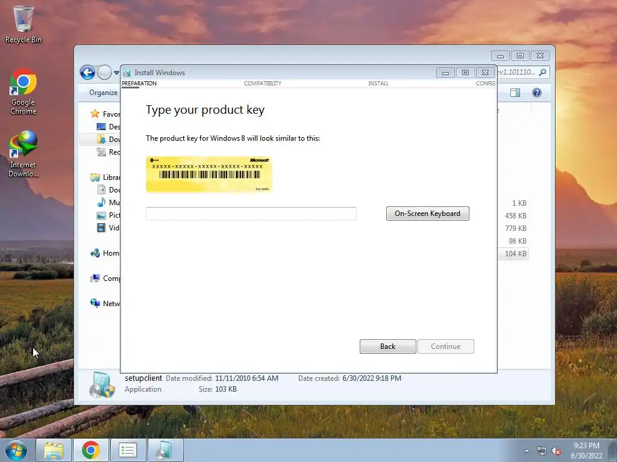Click the Date modified value 11/11/2010
Screen dimensions: 617x462
(246, 378)
